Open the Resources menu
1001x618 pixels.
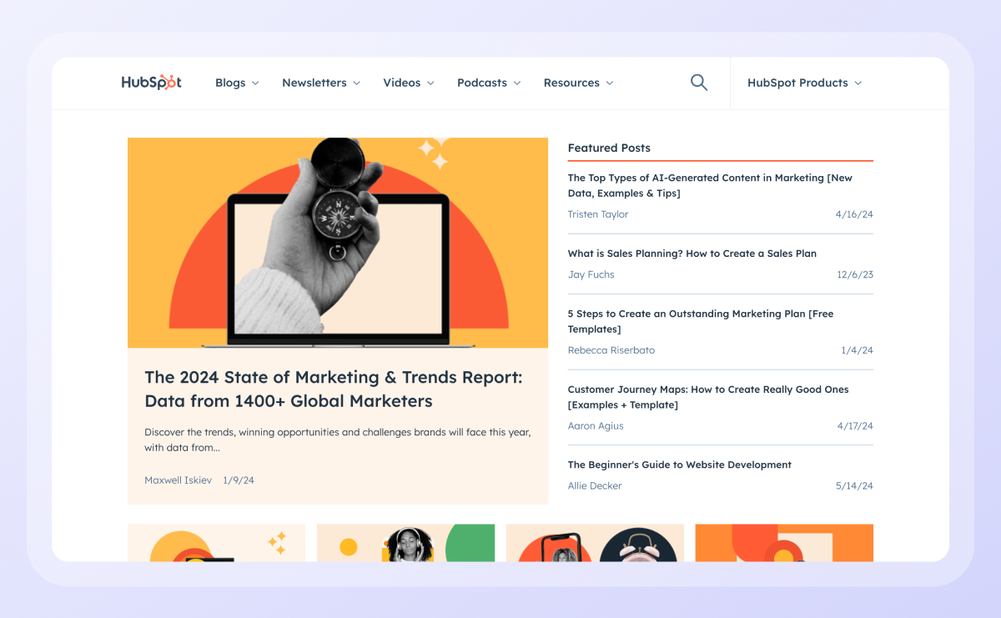click(x=578, y=83)
